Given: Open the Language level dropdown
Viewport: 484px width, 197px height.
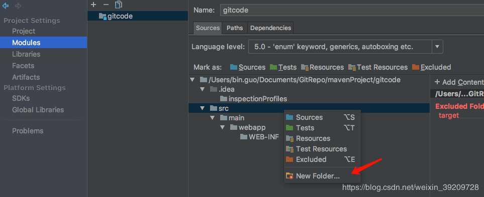Looking at the screenshot, I should [x=345, y=47].
